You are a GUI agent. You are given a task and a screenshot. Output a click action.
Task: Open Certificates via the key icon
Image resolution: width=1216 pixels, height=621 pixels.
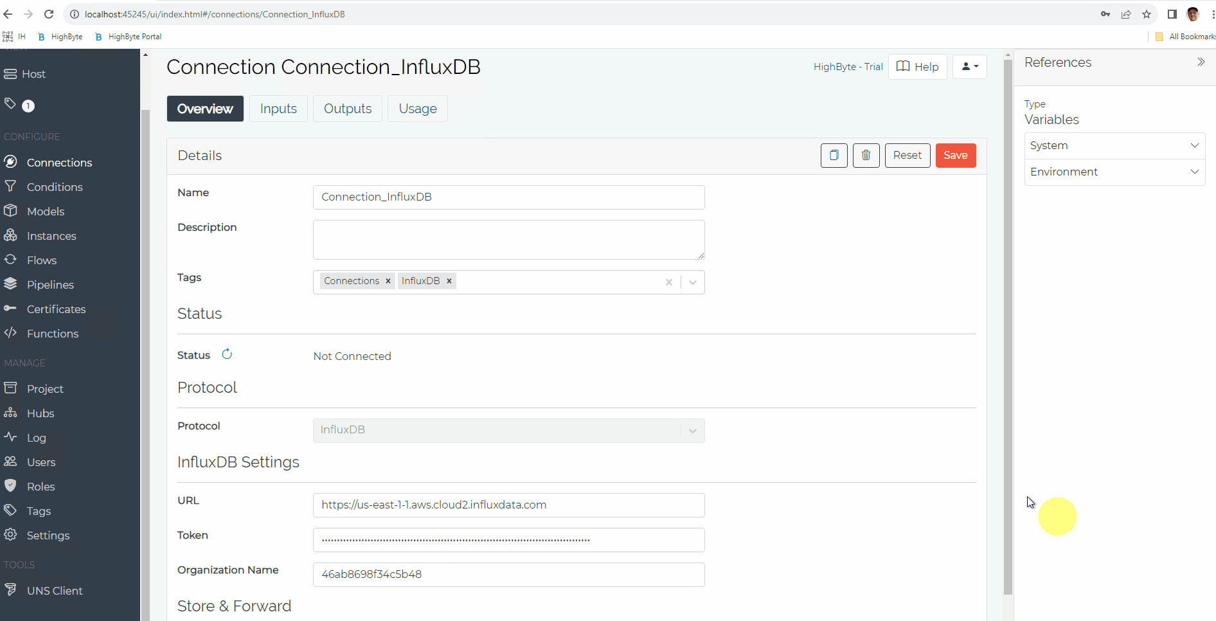pyautogui.click(x=11, y=309)
